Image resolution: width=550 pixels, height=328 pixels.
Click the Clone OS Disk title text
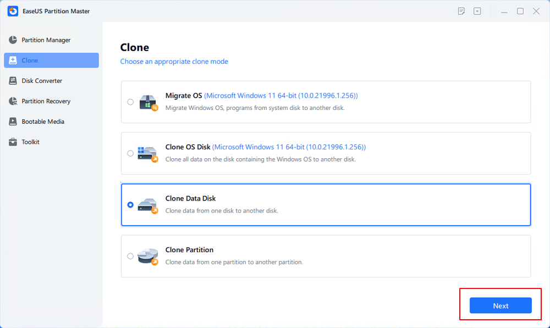pos(188,147)
